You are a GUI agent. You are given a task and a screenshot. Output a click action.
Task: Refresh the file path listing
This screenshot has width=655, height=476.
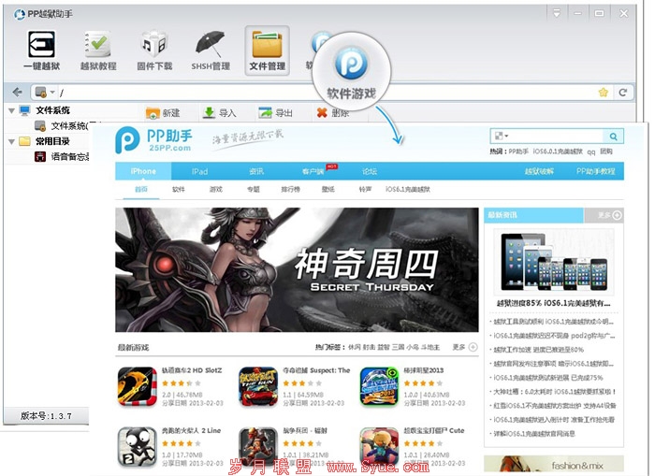[623, 93]
